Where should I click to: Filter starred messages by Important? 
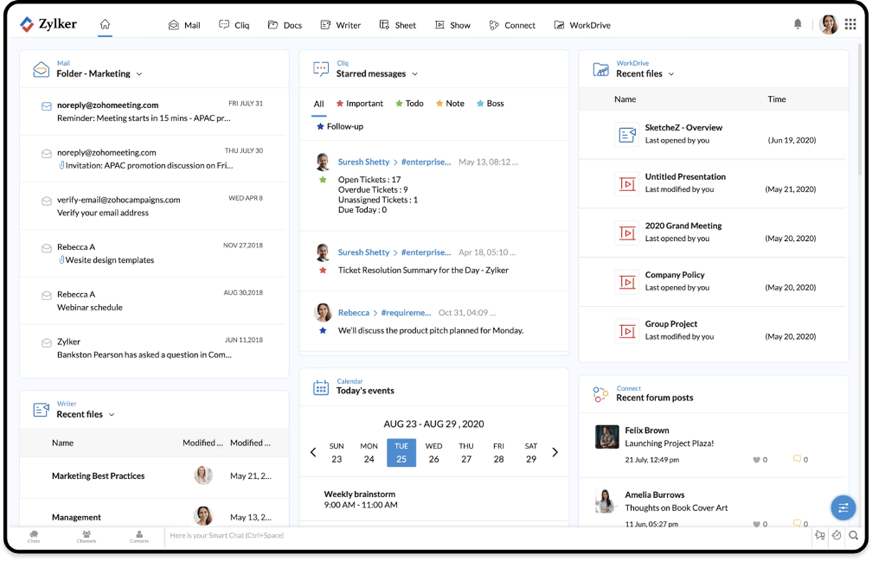pyautogui.click(x=360, y=104)
